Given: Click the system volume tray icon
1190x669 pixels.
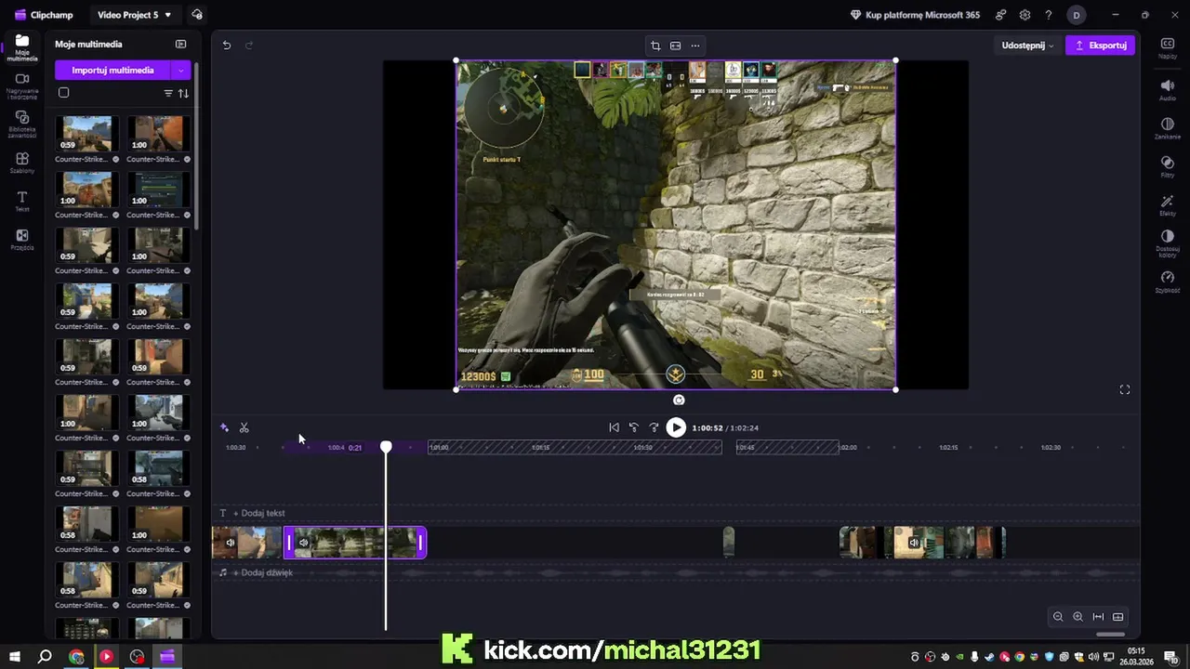Looking at the screenshot, I should pyautogui.click(x=1093, y=657).
